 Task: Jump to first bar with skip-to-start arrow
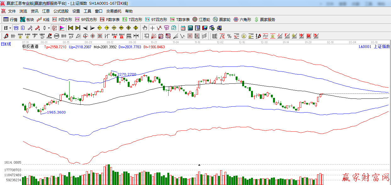pyautogui.click(x=70, y=28)
